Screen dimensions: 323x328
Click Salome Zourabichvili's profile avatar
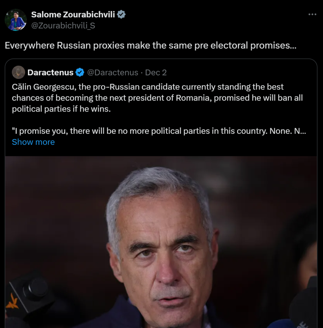point(15,20)
